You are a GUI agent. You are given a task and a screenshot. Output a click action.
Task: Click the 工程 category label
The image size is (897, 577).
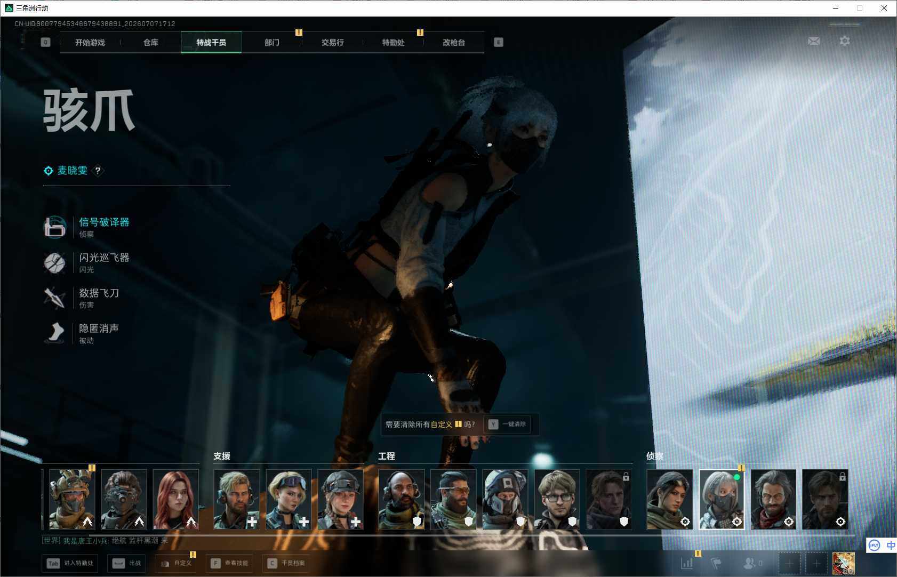point(387,456)
